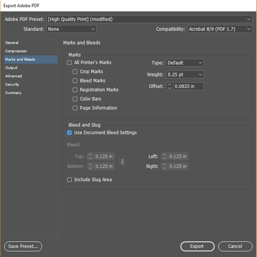The width and height of the screenshot is (257, 257).
Task: Uncheck Use Document Bleed Settings
Action: coord(69,133)
